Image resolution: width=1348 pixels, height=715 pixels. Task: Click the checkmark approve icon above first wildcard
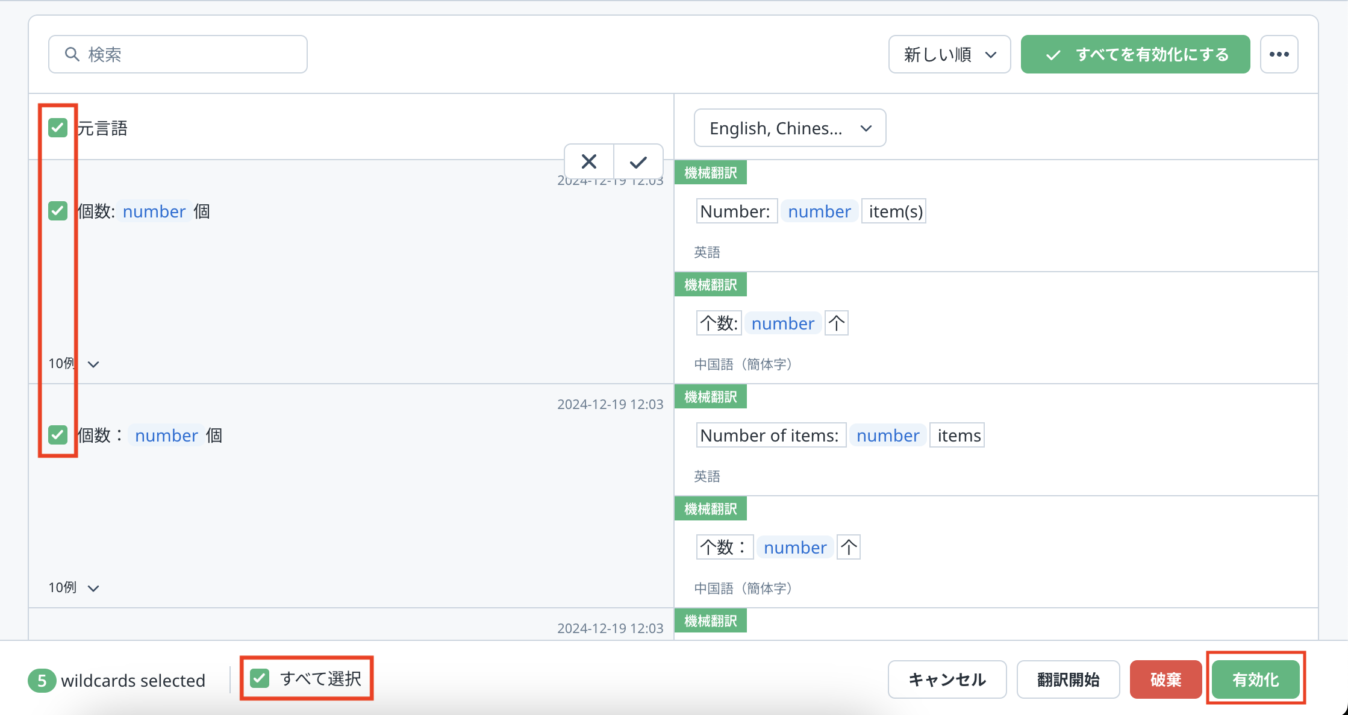[638, 161]
